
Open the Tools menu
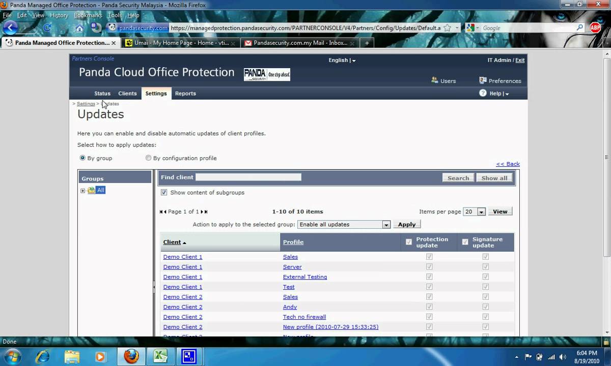[115, 15]
